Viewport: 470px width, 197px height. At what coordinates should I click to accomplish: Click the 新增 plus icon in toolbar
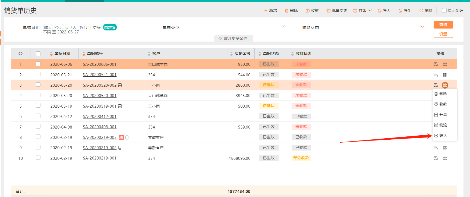(266, 11)
